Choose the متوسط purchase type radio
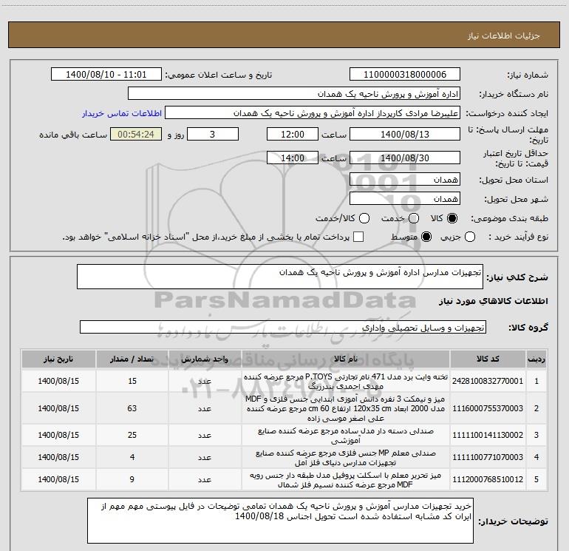Image resolution: width=569 pixels, height=551 pixels. (x=426, y=237)
